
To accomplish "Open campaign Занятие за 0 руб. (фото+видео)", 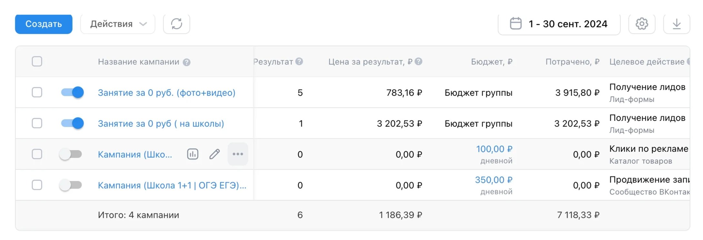I will (x=166, y=93).
